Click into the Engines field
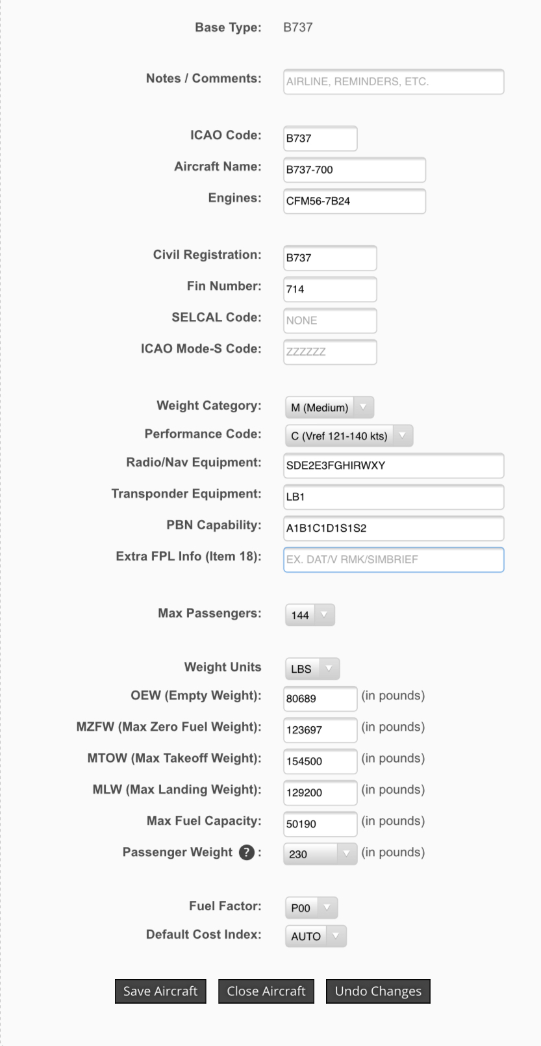The image size is (541, 1046). pos(355,201)
